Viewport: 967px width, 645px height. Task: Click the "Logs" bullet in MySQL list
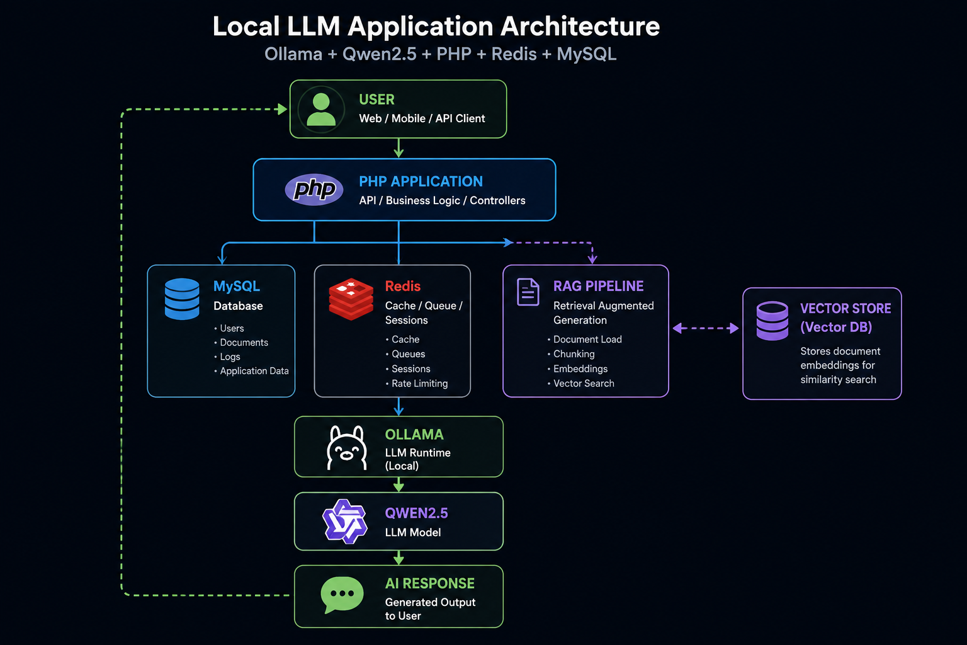[227, 357]
